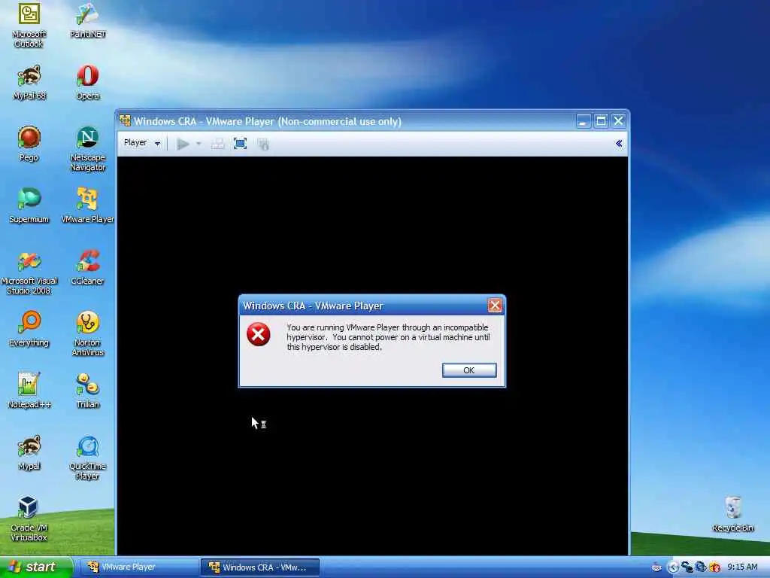
Task: Switch to VMware Player taskbar button
Action: coord(139,567)
